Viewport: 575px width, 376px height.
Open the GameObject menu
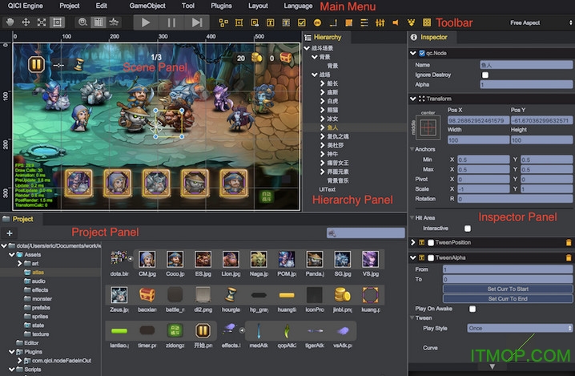[x=147, y=6]
